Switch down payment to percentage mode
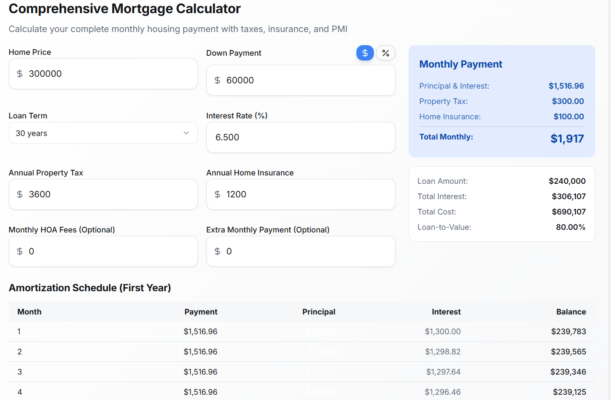 (385, 53)
